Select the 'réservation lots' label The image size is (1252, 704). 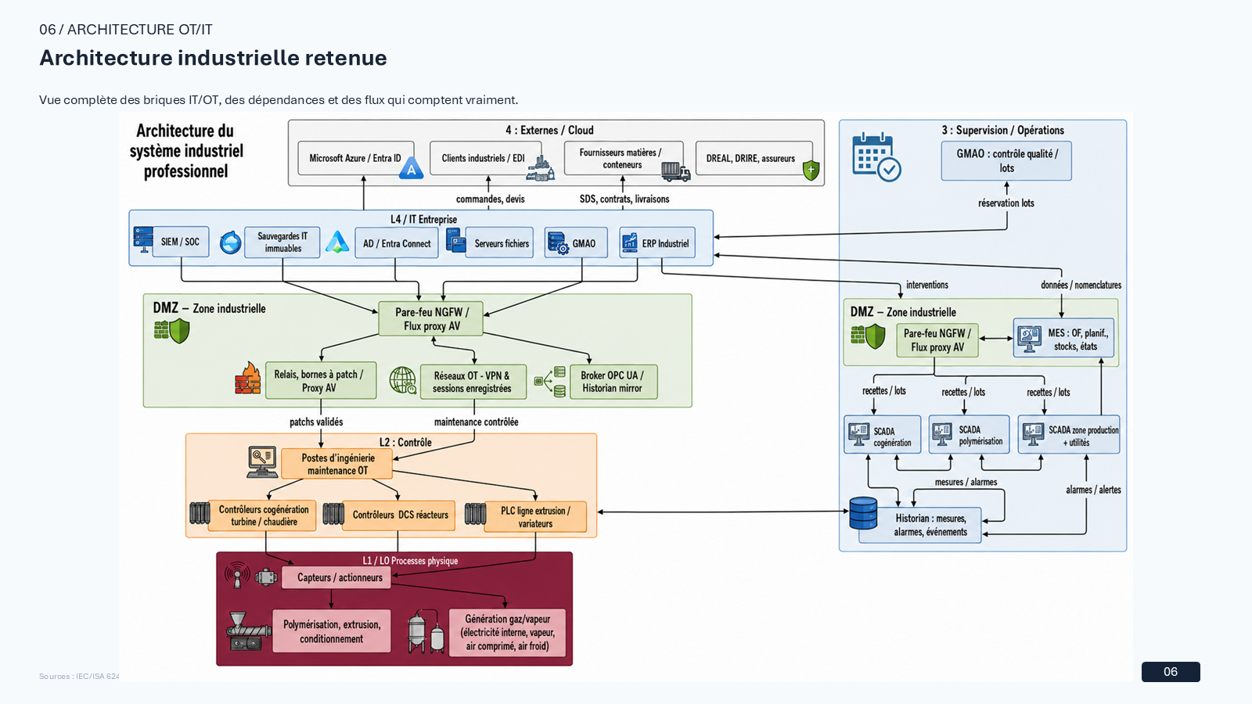(x=1006, y=203)
